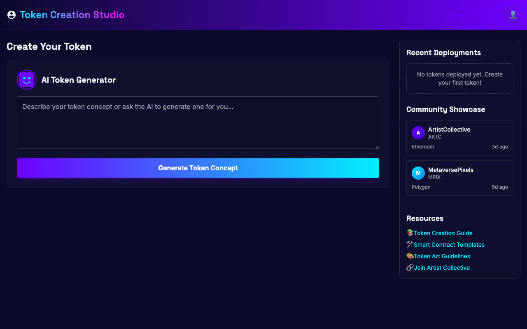
Task: Click the MetaversePixels blue M avatar
Action: [x=418, y=173]
